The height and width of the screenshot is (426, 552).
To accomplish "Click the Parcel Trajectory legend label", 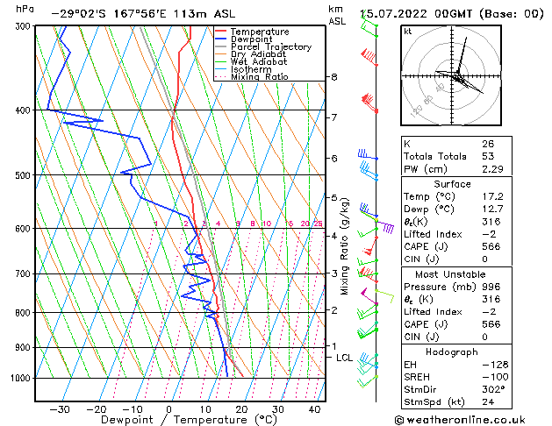I will click(271, 46).
